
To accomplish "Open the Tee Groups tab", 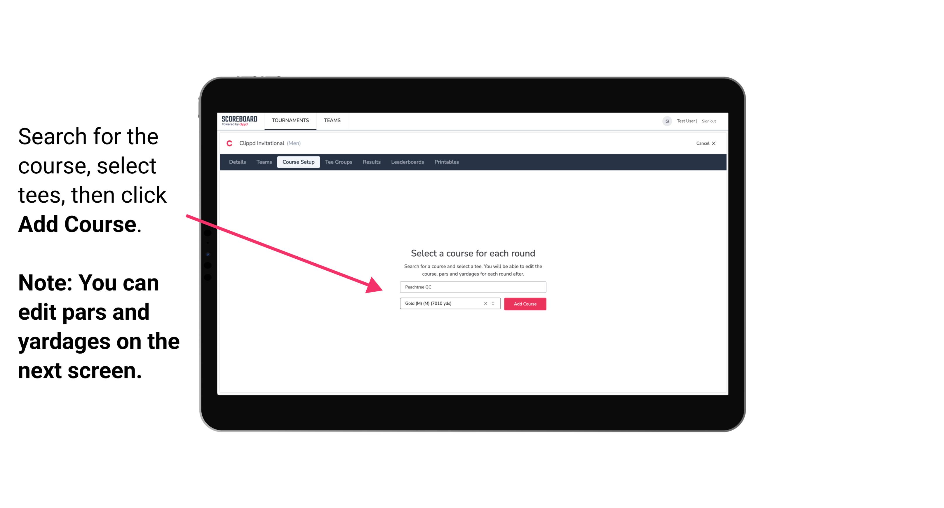I will (x=338, y=162).
